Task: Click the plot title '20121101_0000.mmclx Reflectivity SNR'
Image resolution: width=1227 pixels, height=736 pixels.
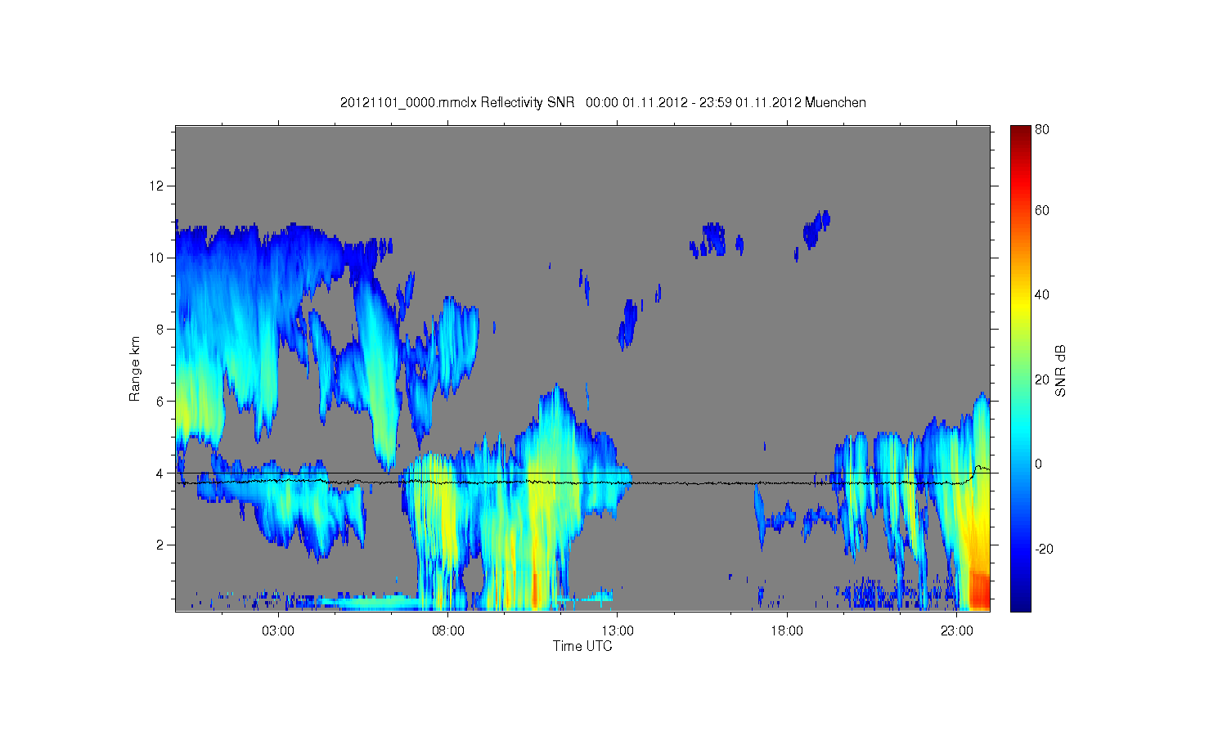Action: (x=457, y=102)
